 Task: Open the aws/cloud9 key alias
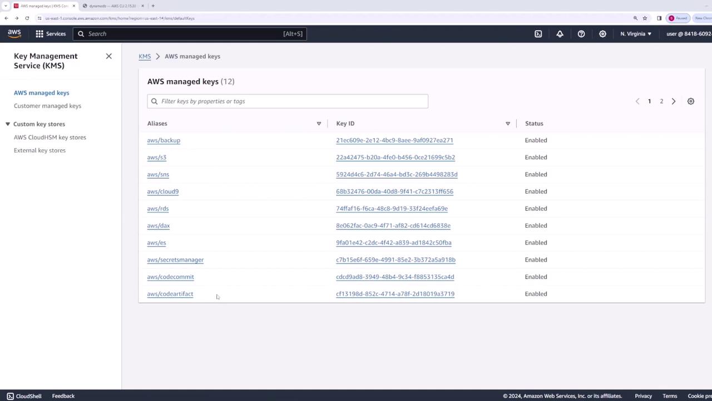pos(163,192)
